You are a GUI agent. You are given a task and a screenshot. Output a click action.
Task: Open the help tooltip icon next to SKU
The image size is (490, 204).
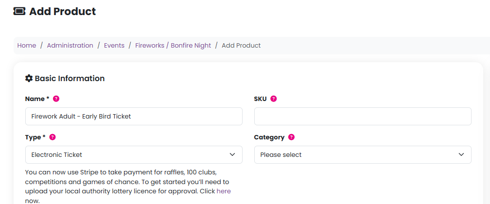pos(273,99)
